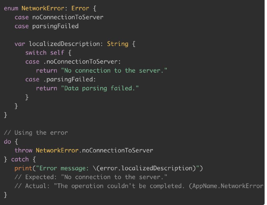267x205 pixels.
Task: Click the throw keyword
Action: (23, 151)
